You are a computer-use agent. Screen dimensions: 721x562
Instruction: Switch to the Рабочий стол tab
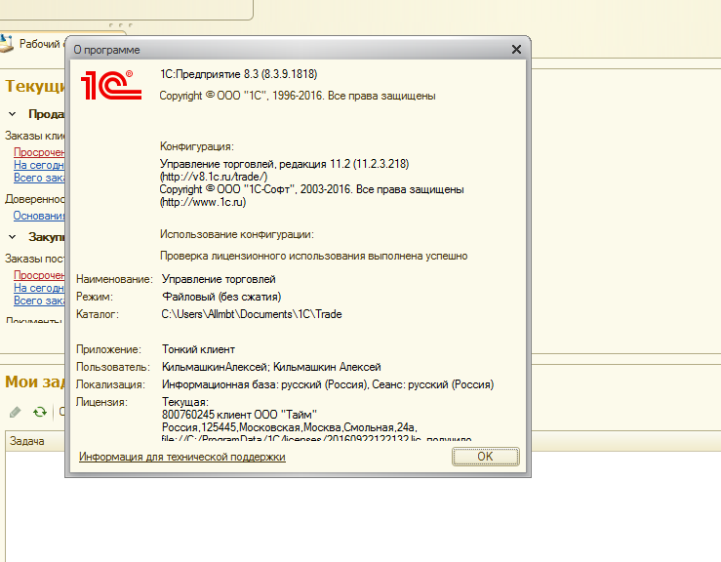[x=39, y=44]
